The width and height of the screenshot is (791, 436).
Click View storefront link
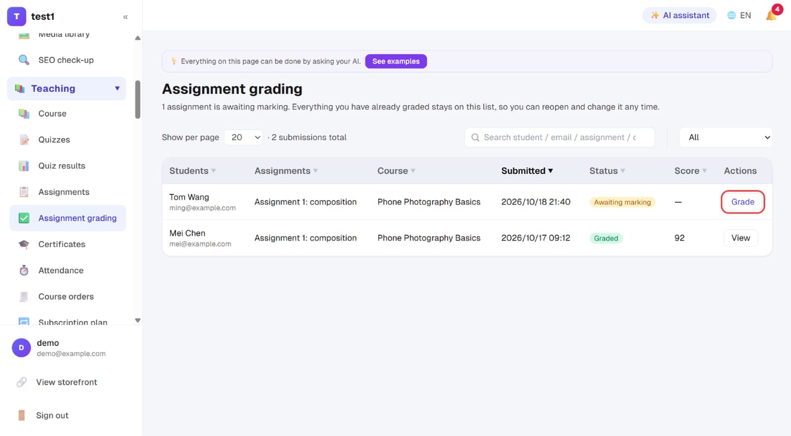pyautogui.click(x=66, y=382)
